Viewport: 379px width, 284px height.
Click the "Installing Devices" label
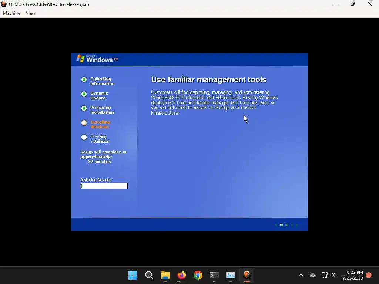[x=96, y=180]
